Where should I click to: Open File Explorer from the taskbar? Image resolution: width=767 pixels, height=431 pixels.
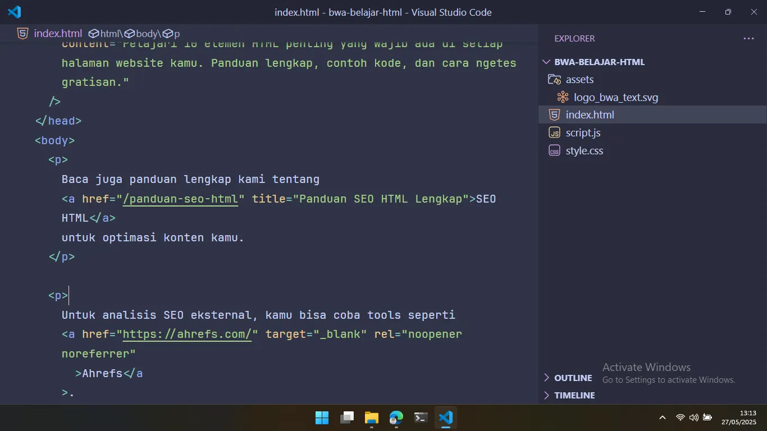click(x=372, y=418)
